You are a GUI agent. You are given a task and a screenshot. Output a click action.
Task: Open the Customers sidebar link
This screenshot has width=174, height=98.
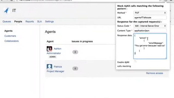[x=10, y=36]
